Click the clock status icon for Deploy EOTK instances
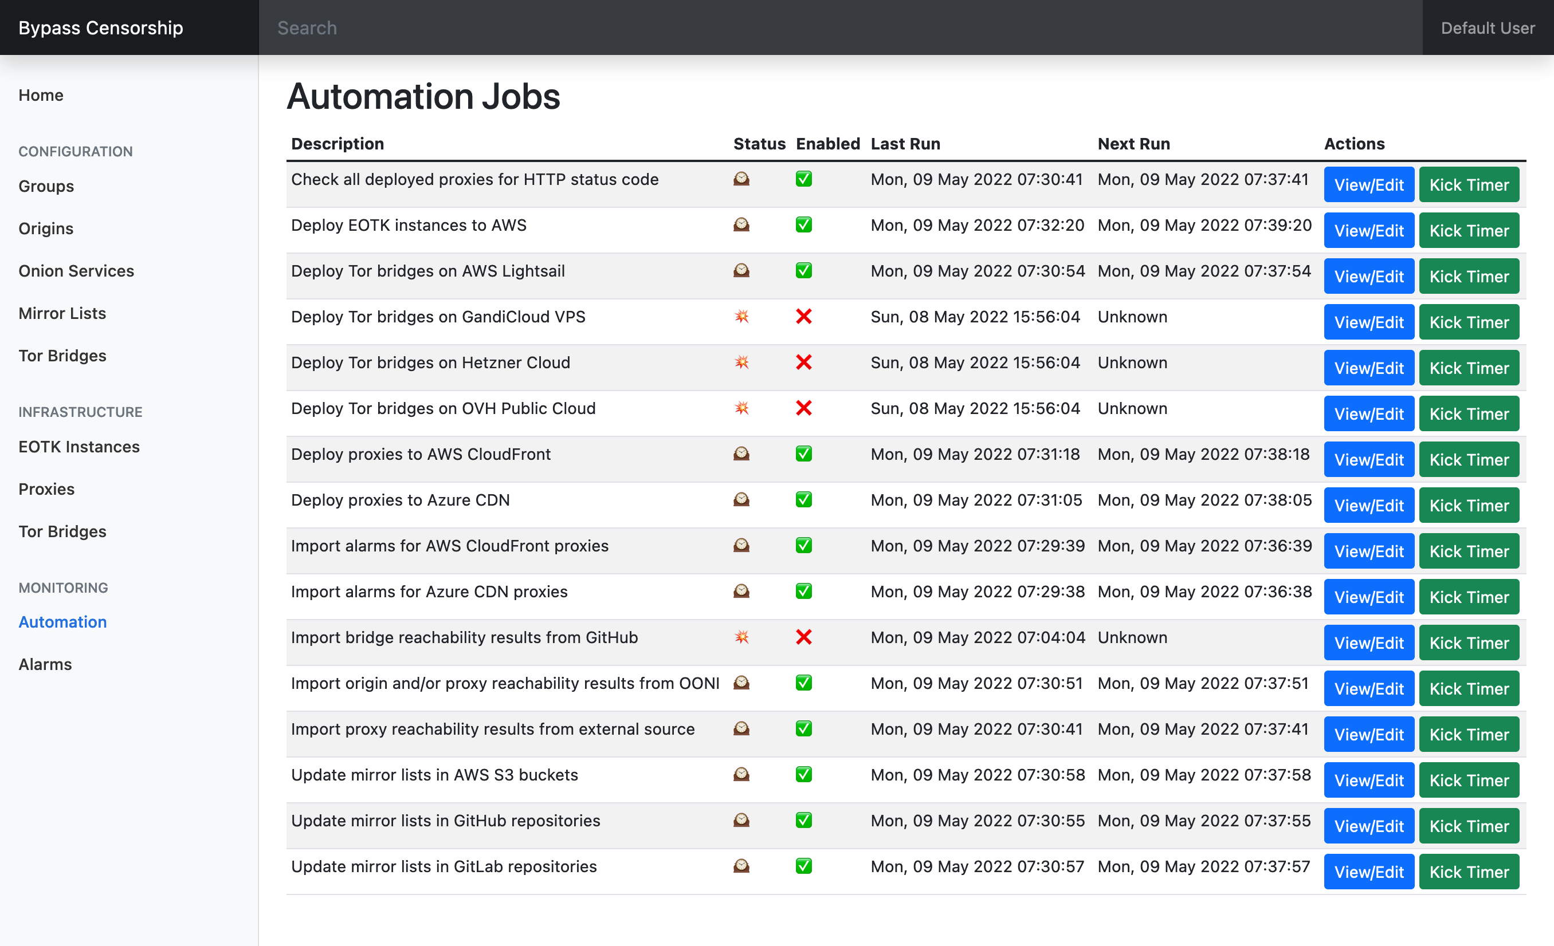Screen dimensions: 1554x946 741,225
